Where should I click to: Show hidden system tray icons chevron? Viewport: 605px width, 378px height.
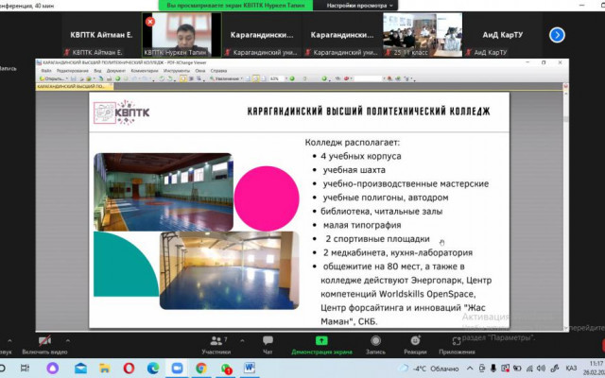[x=470, y=369]
